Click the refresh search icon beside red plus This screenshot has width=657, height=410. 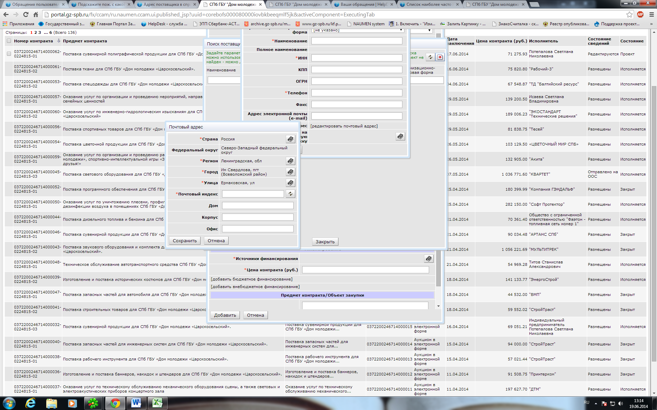430,57
